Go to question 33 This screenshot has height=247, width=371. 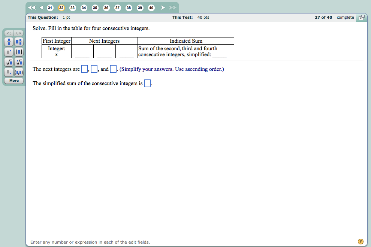(x=72, y=7)
